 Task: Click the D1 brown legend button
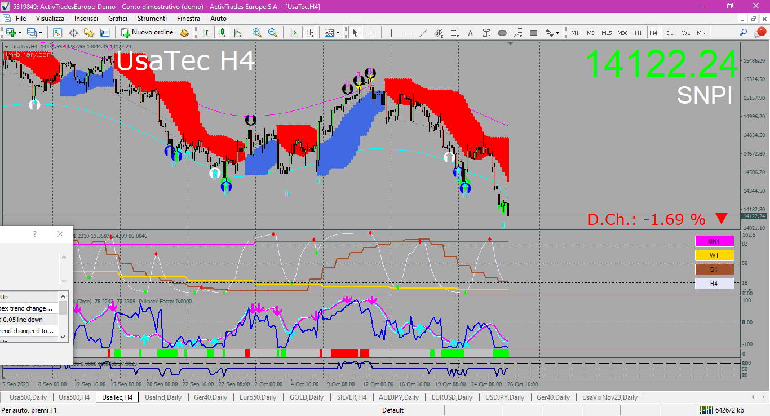point(714,269)
